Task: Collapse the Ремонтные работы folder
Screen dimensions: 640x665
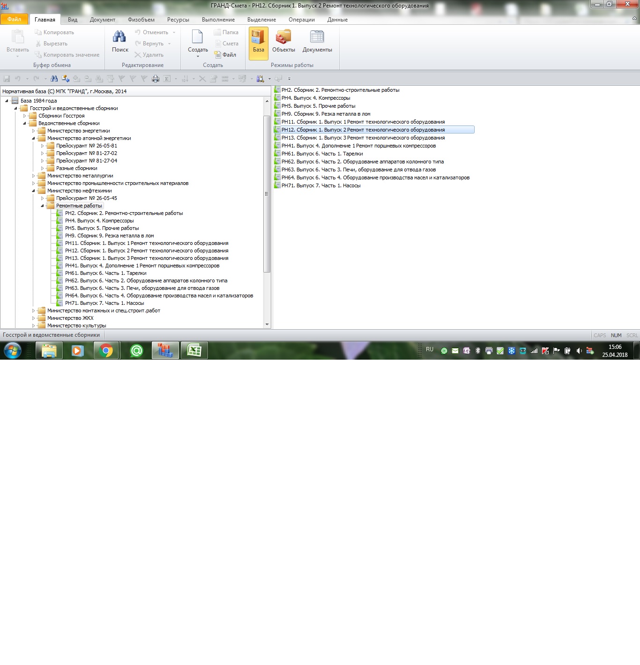Action: click(x=42, y=206)
